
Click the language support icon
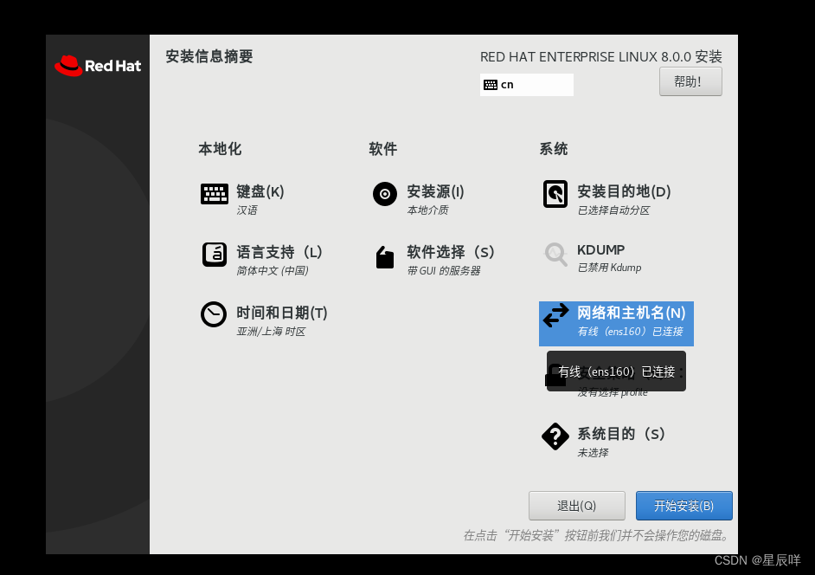215,255
